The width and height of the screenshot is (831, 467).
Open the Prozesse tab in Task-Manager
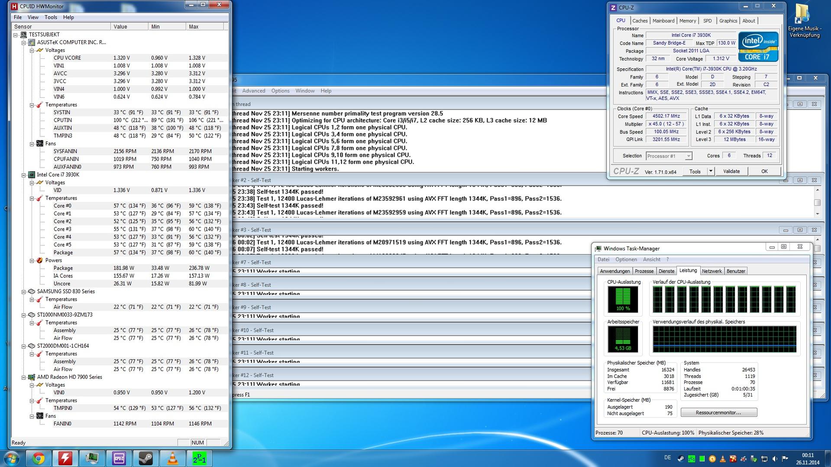pos(644,271)
